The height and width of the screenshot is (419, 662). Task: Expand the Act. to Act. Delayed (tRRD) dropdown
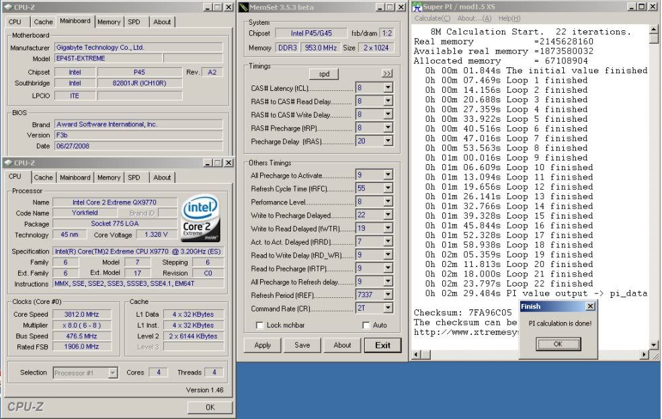(388, 241)
